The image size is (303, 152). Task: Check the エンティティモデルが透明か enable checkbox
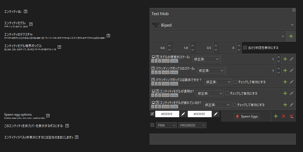pos(227,93)
